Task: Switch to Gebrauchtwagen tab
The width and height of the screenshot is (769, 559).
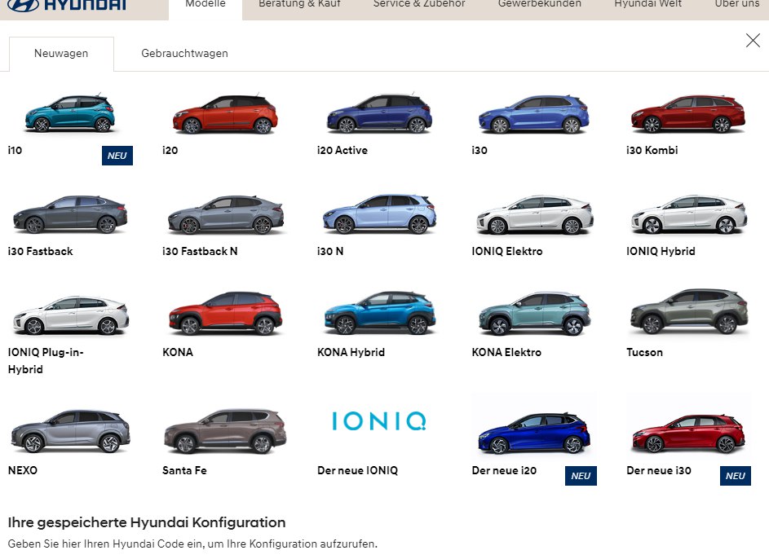Action: (x=184, y=54)
